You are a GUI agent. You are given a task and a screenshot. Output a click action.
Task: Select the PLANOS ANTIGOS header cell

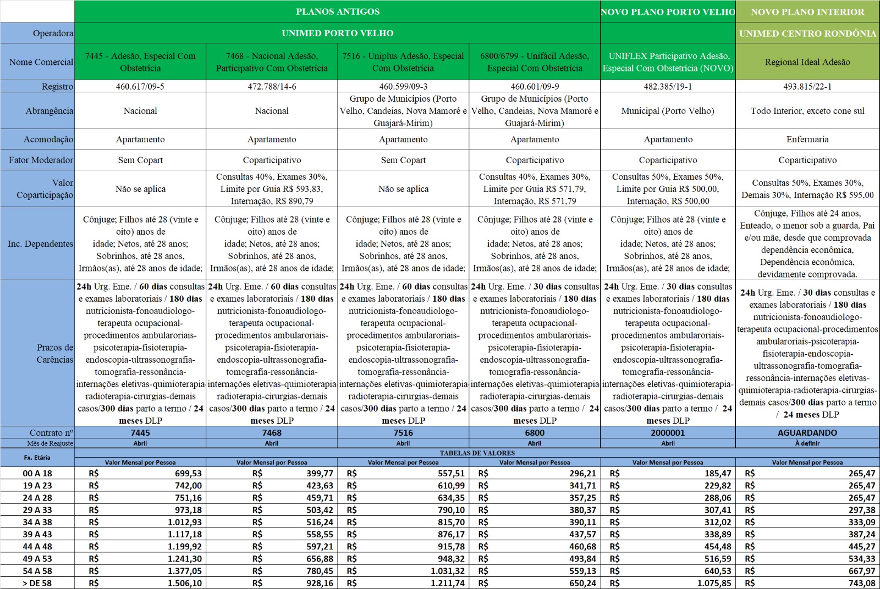pyautogui.click(x=337, y=12)
